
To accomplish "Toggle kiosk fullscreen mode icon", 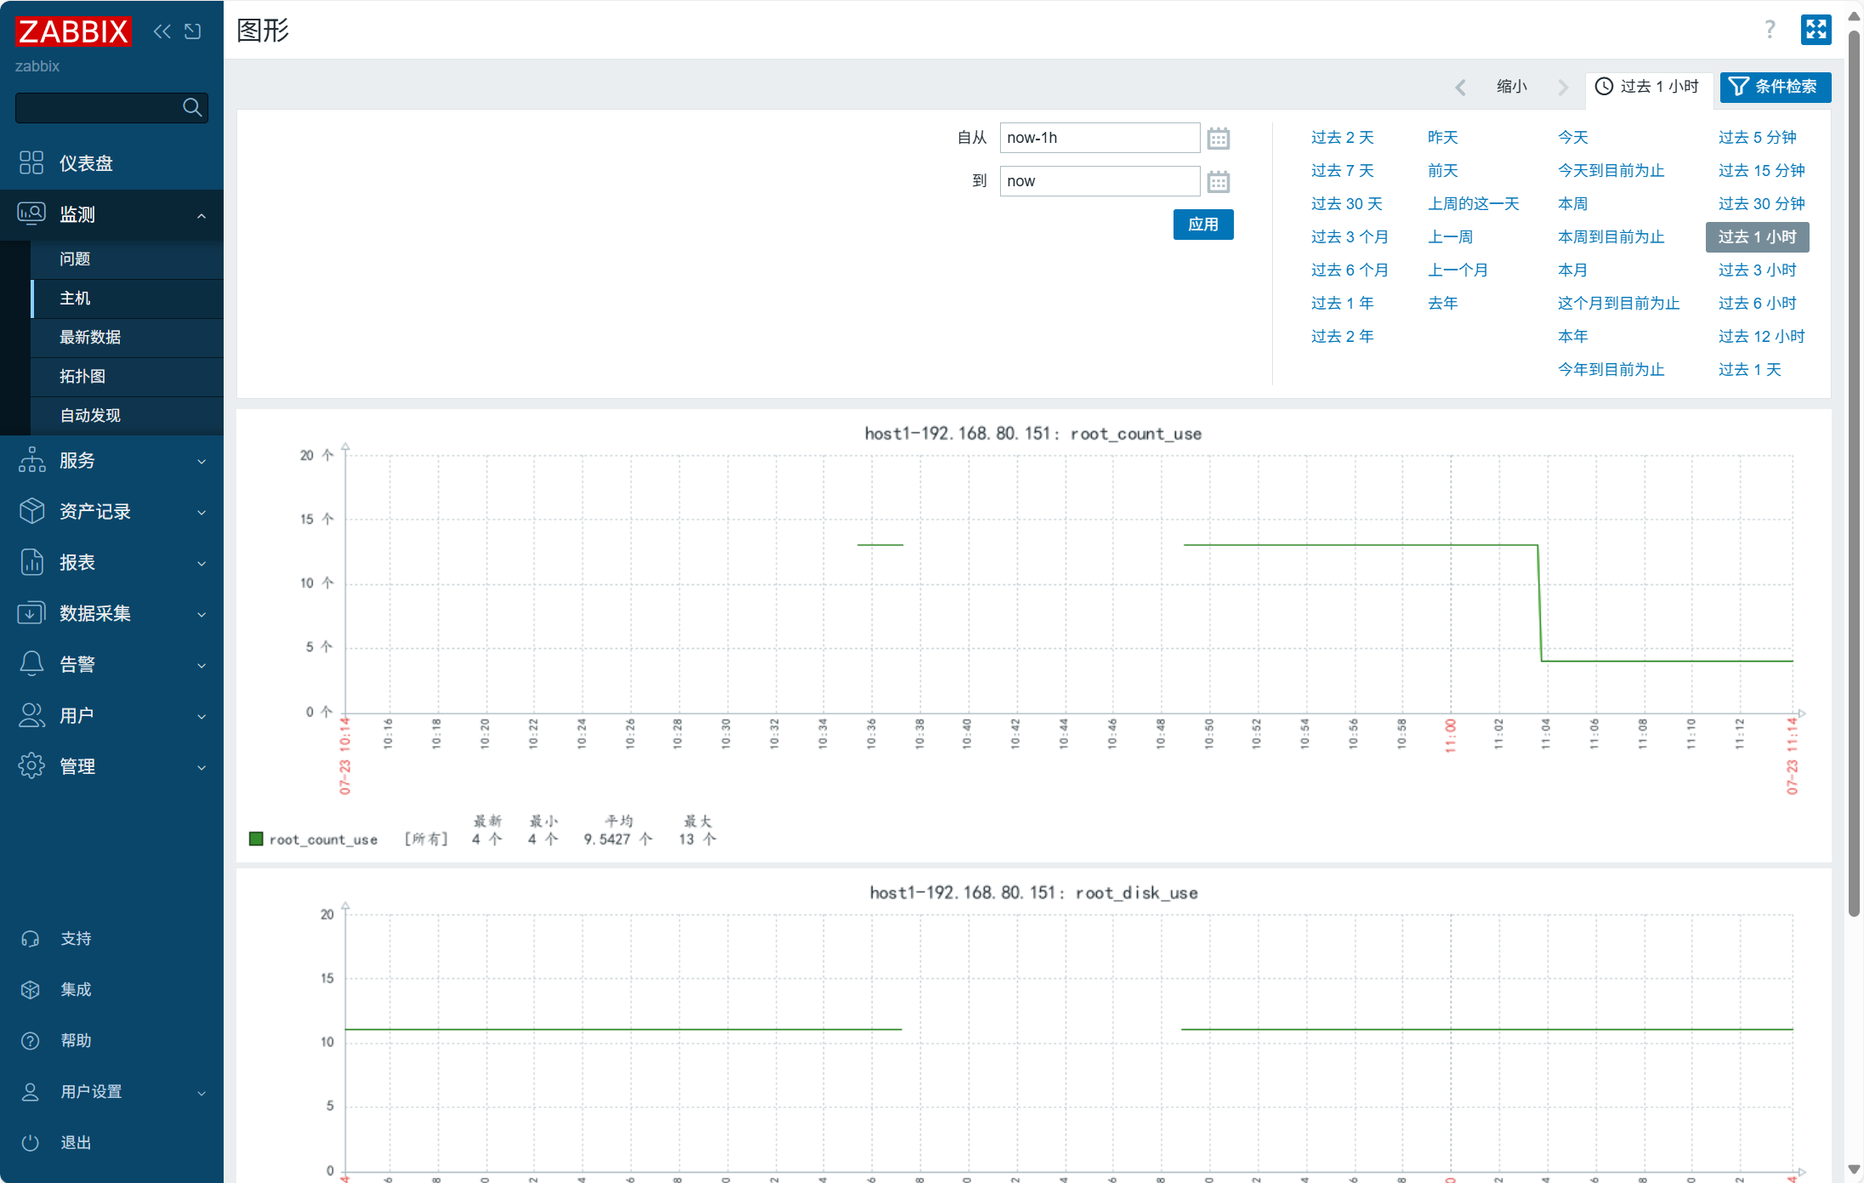I will click(x=1816, y=30).
